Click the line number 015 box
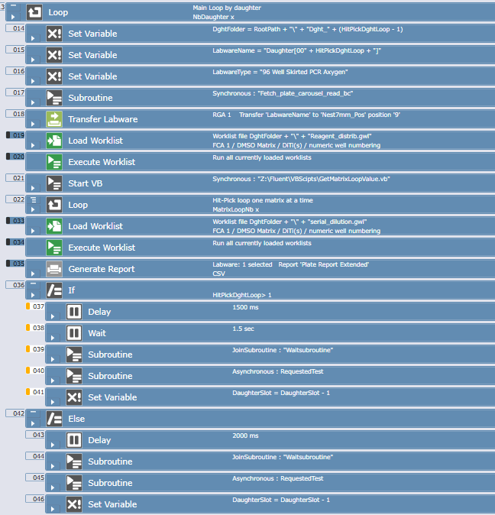This screenshot has width=495, height=515. point(18,50)
